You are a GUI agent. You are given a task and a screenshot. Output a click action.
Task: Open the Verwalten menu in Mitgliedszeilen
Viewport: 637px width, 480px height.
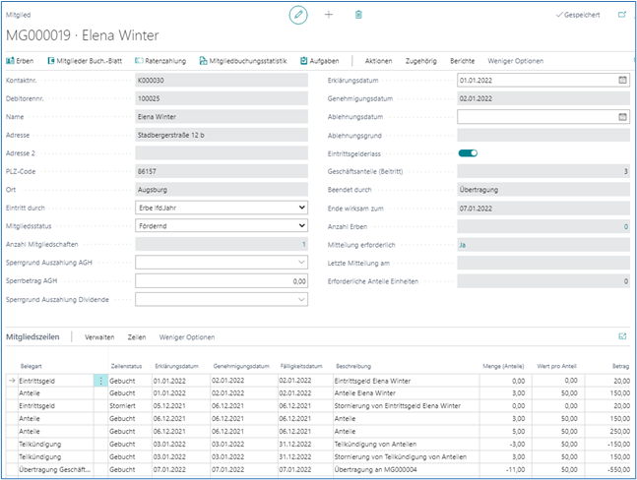coord(99,337)
